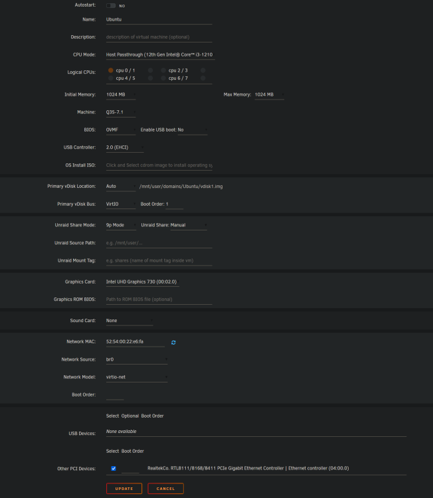Open the BIOS OVMF dropdown
The width and height of the screenshot is (433, 498).
pyautogui.click(x=121, y=129)
